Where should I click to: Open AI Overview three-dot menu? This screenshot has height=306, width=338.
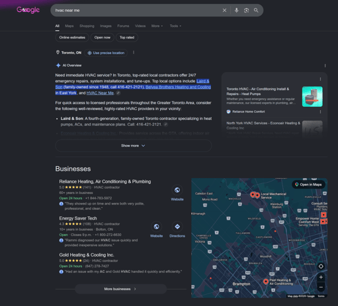(325, 65)
